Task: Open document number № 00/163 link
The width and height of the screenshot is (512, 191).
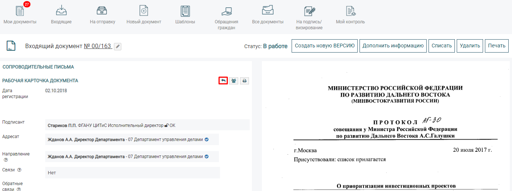Action: coord(98,46)
